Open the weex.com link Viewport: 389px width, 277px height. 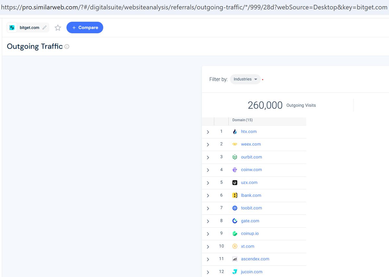point(251,144)
